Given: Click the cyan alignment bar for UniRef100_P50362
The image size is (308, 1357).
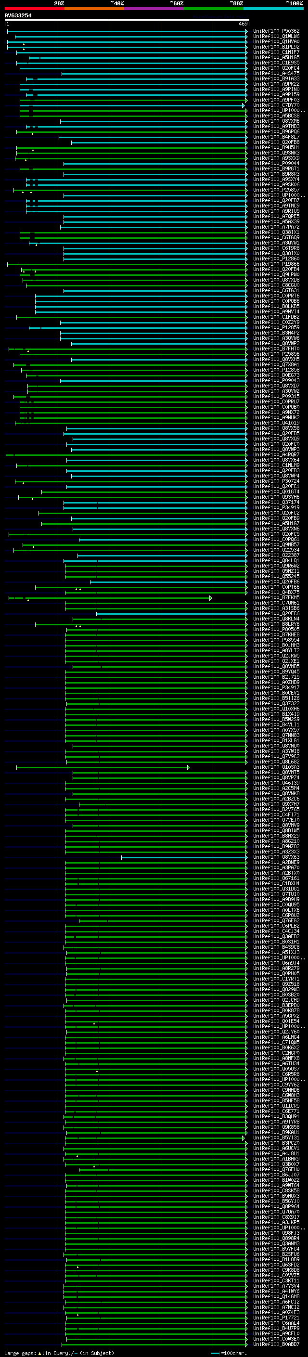Looking at the screenshot, I should point(127,31).
